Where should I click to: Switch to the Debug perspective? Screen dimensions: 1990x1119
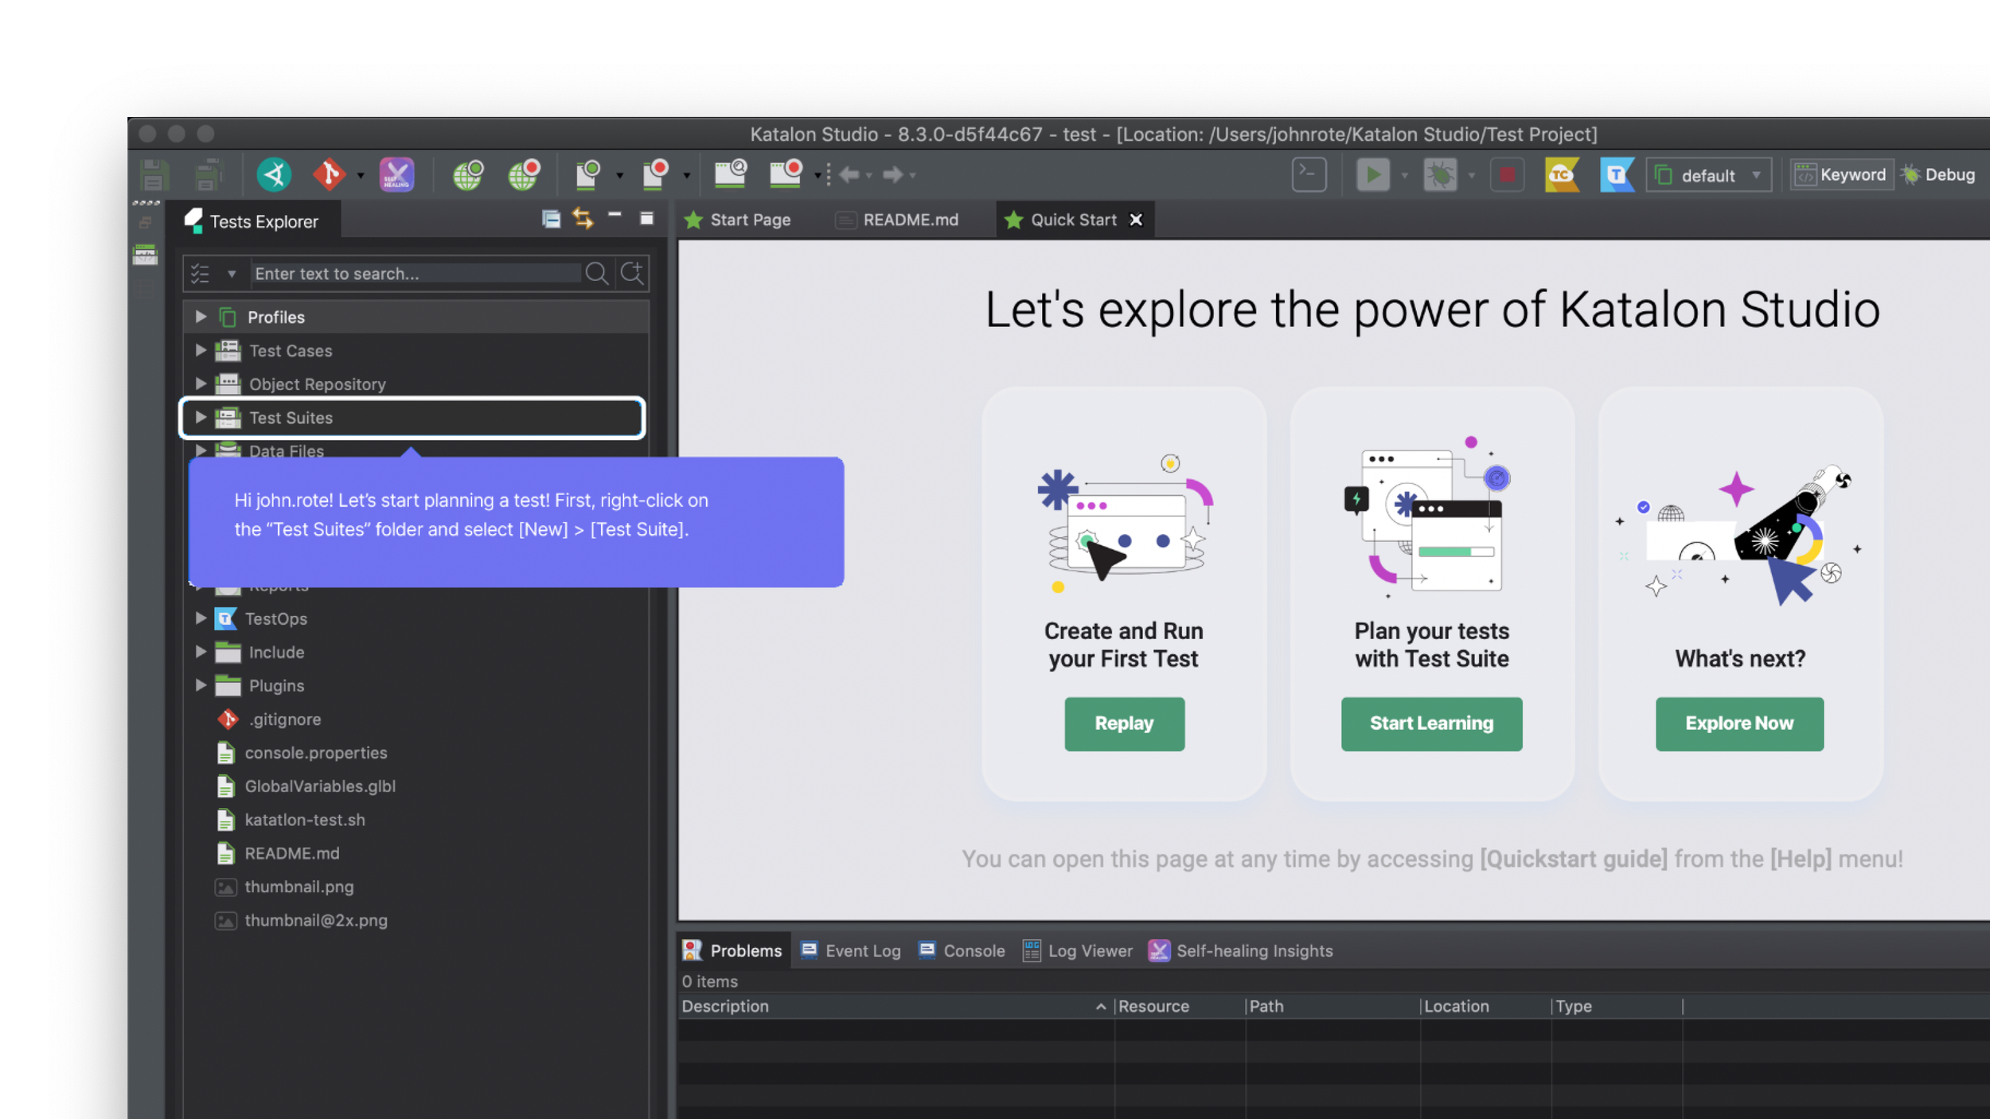point(1938,175)
